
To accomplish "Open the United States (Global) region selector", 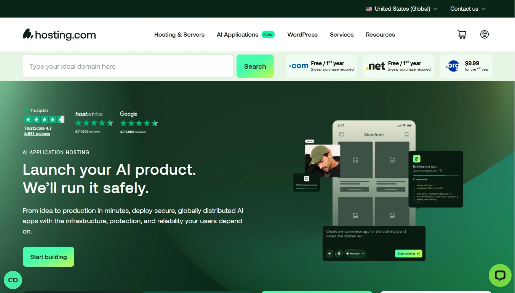I will 401,9.
